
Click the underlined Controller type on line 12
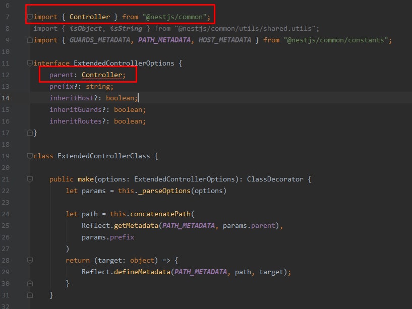[102, 75]
